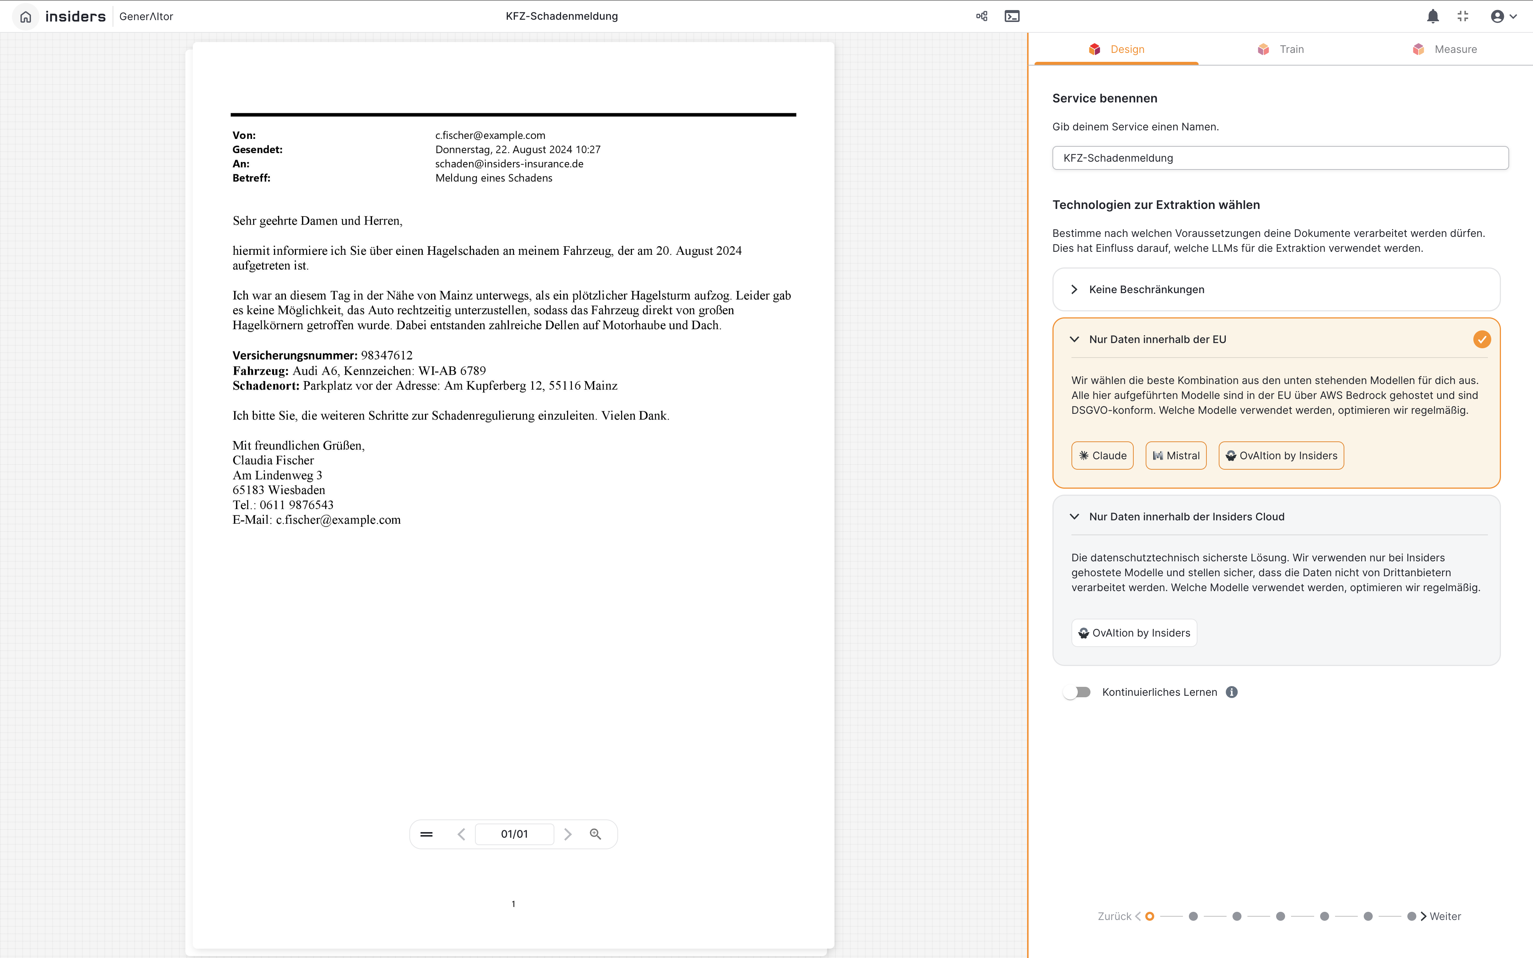Enable the Kontinuierliches Lernen toggle
The image size is (1533, 958).
pyautogui.click(x=1077, y=692)
